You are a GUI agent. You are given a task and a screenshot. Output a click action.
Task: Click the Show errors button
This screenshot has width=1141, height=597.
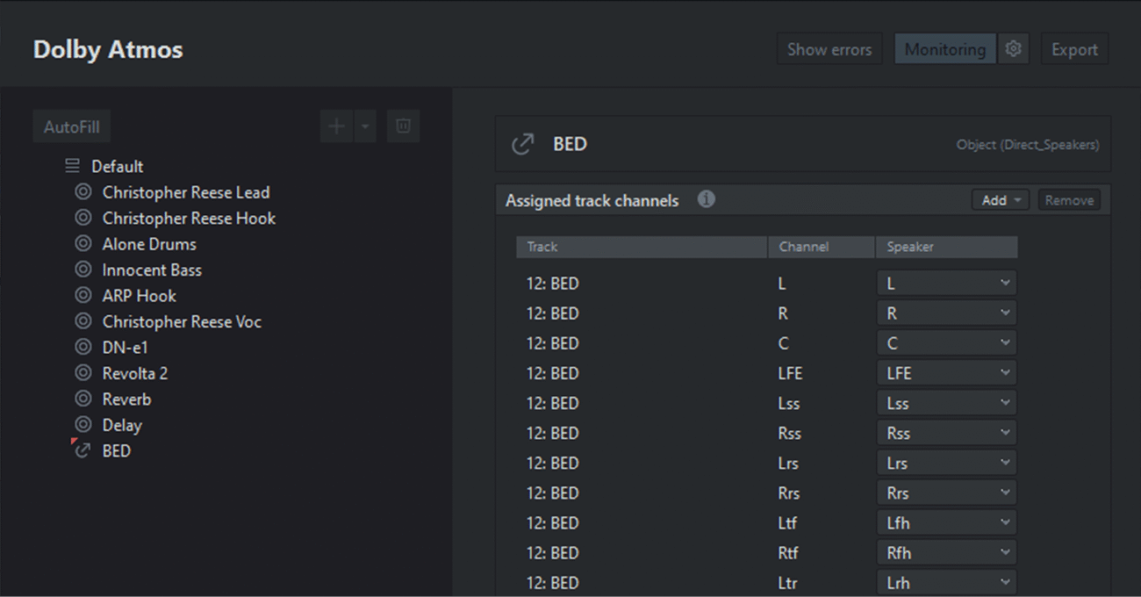pyautogui.click(x=829, y=49)
